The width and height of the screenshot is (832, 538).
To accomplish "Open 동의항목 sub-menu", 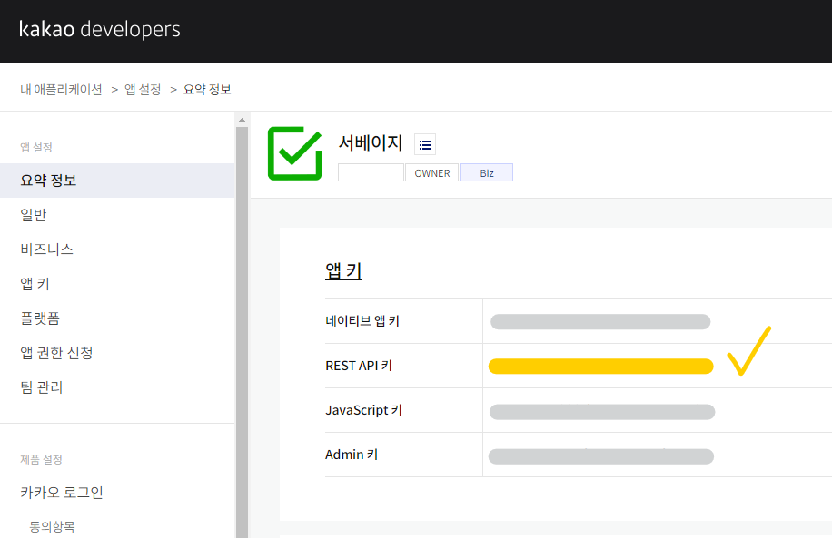I will pos(52,526).
